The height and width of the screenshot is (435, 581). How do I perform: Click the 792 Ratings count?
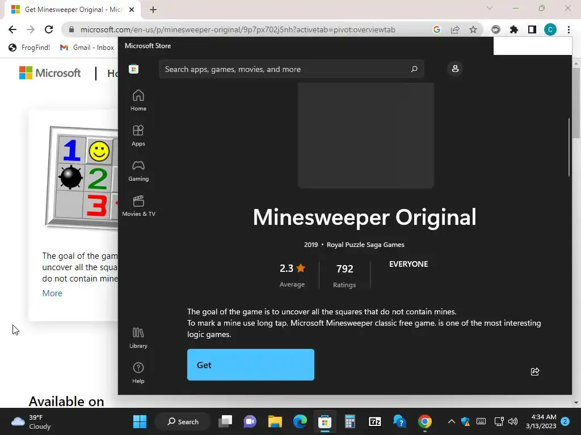click(344, 276)
